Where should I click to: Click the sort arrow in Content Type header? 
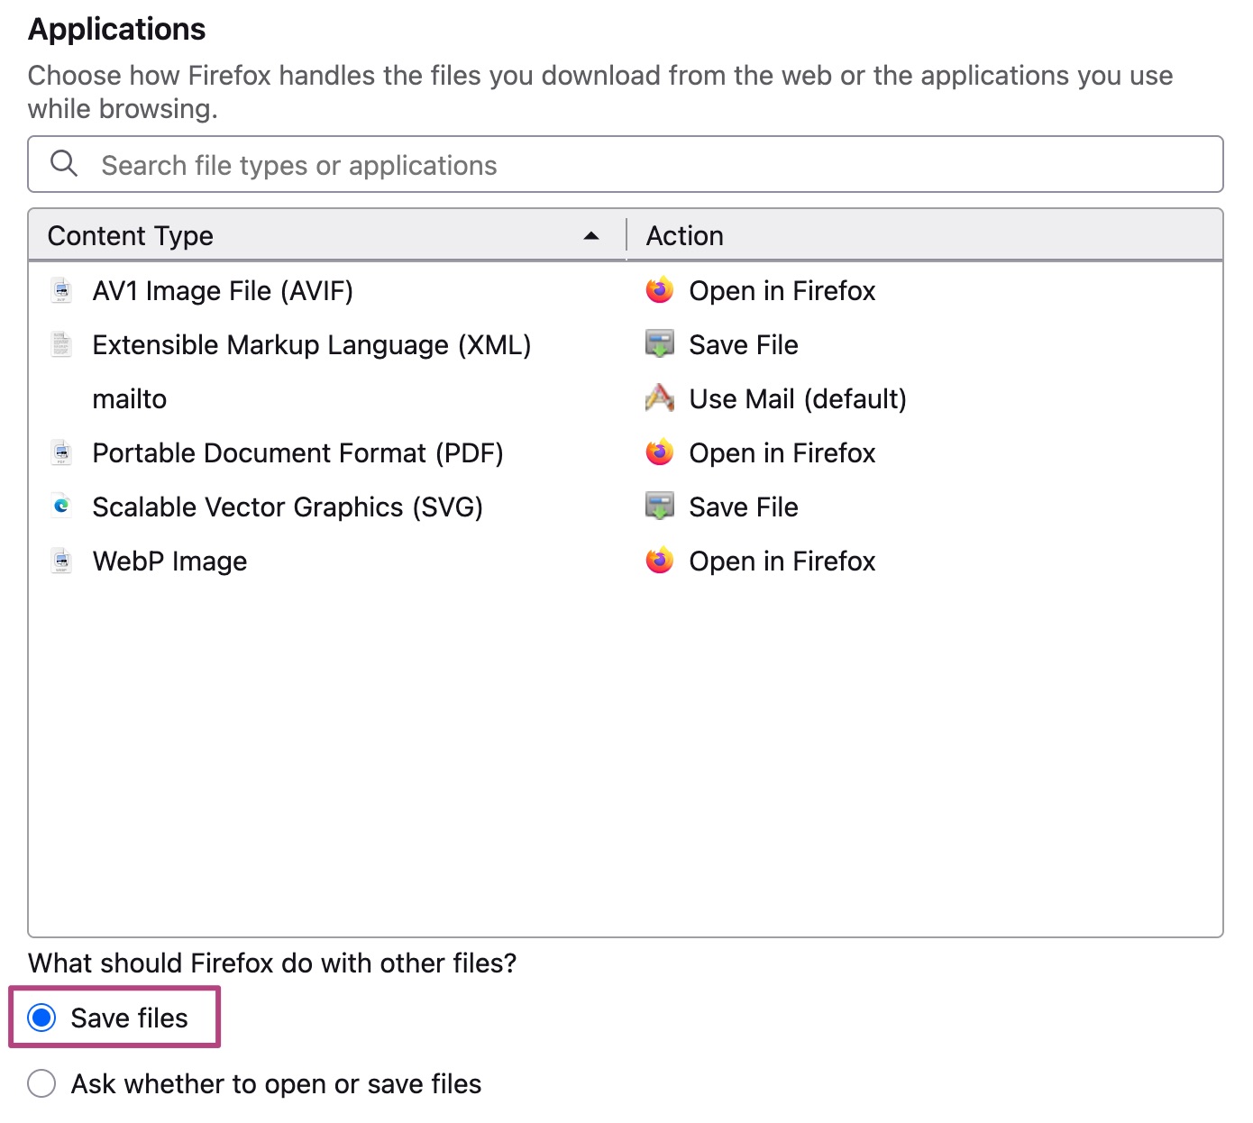tap(591, 236)
